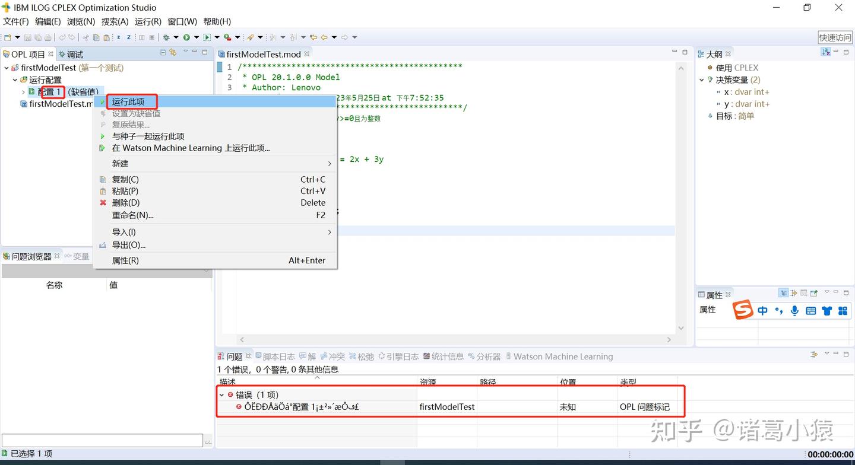
Task: Collapse the 决策变量 (2) outline node
Action: [x=701, y=79]
